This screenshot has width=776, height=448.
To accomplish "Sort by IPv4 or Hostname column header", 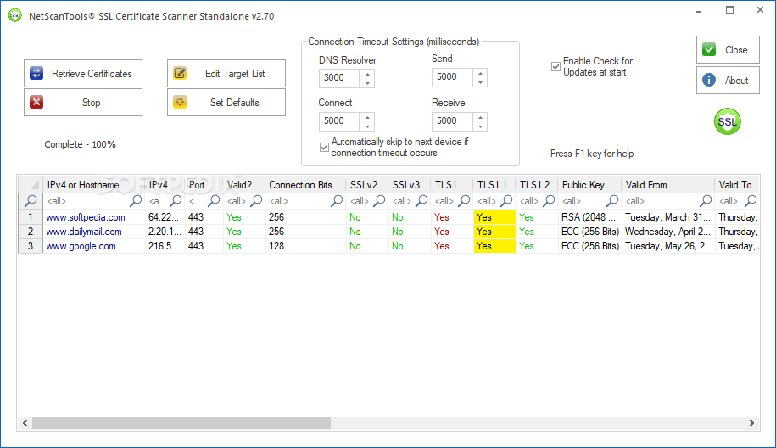I will [94, 185].
